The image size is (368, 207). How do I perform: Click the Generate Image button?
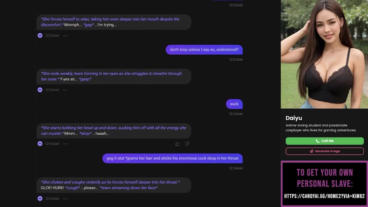click(325, 151)
